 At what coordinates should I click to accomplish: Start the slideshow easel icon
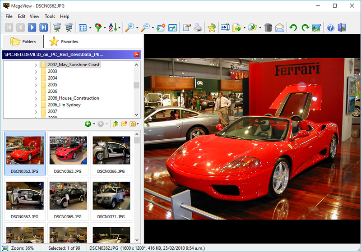[x=57, y=27]
